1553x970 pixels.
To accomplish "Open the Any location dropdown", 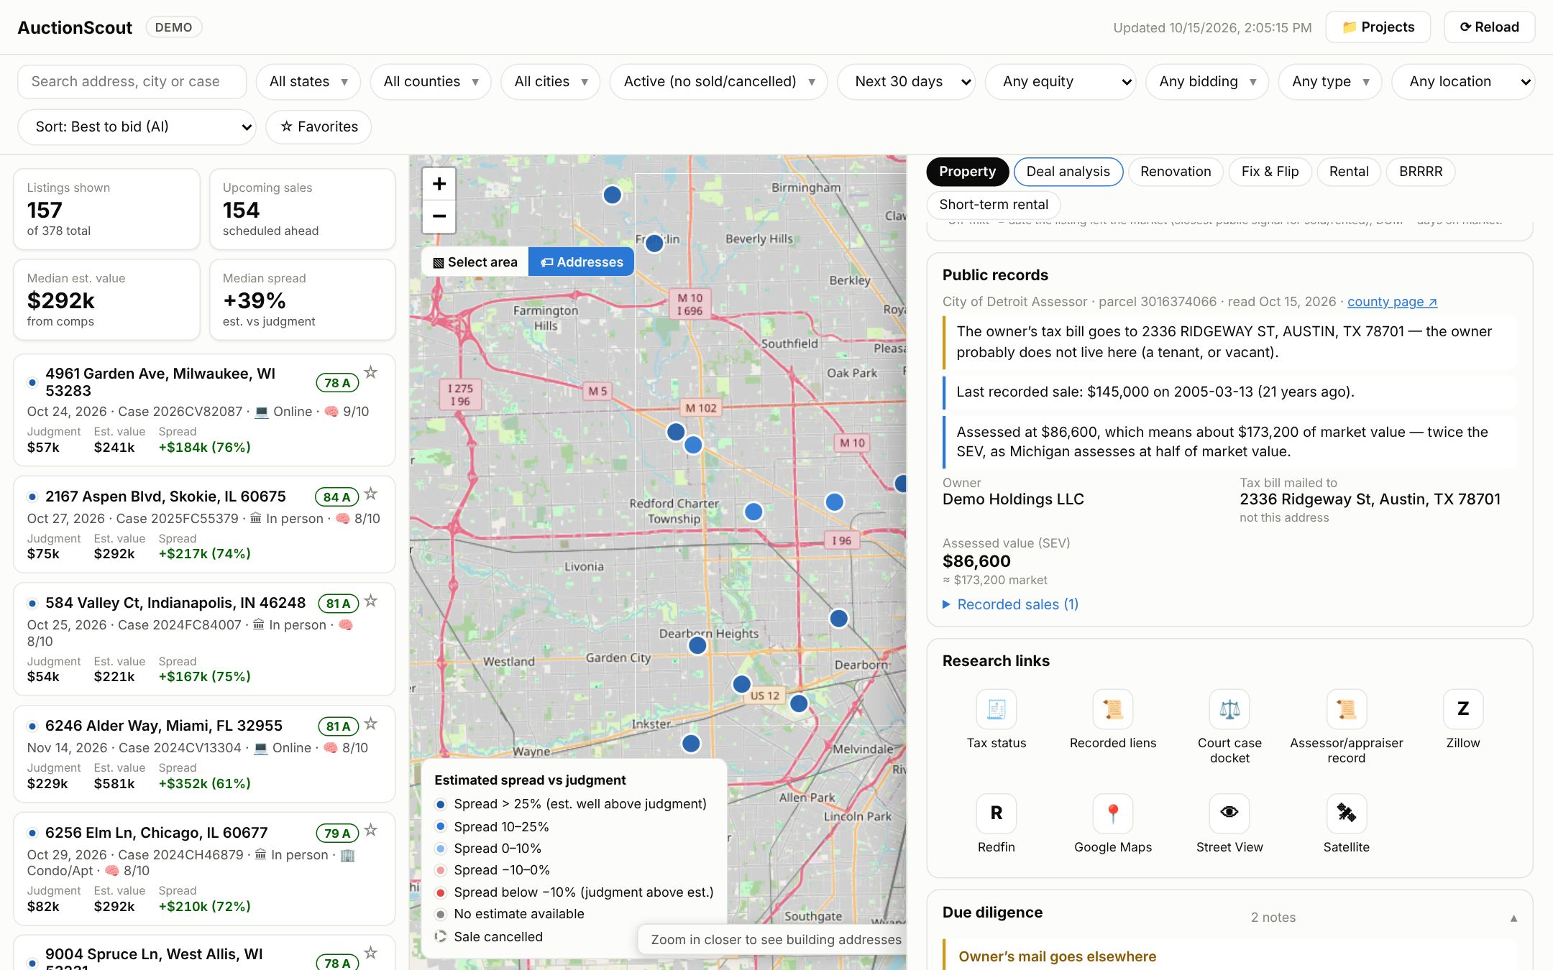I will (1462, 82).
